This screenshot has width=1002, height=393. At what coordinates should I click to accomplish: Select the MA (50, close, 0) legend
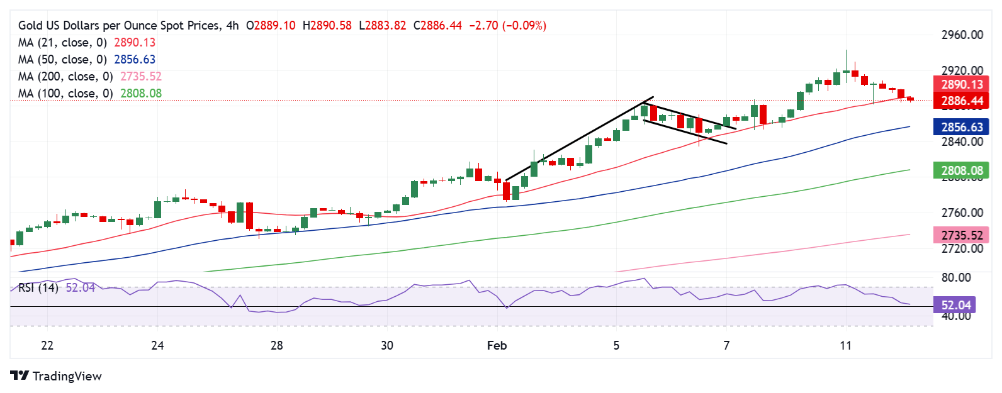click(x=62, y=60)
